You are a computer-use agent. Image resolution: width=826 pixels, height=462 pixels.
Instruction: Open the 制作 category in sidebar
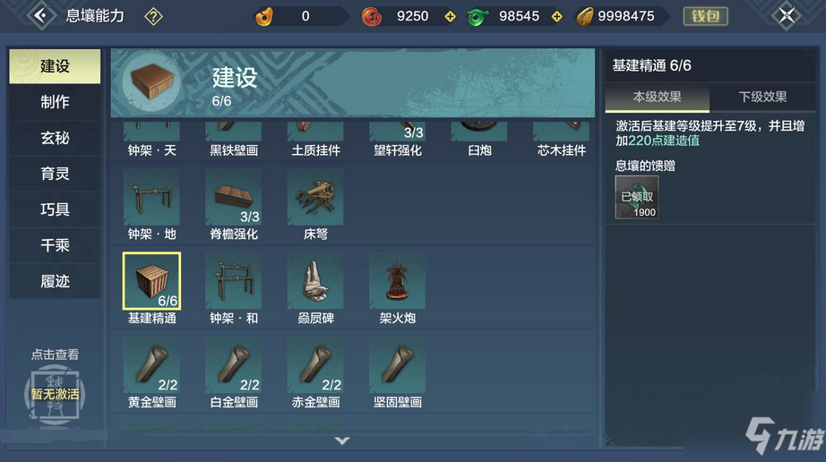point(55,101)
